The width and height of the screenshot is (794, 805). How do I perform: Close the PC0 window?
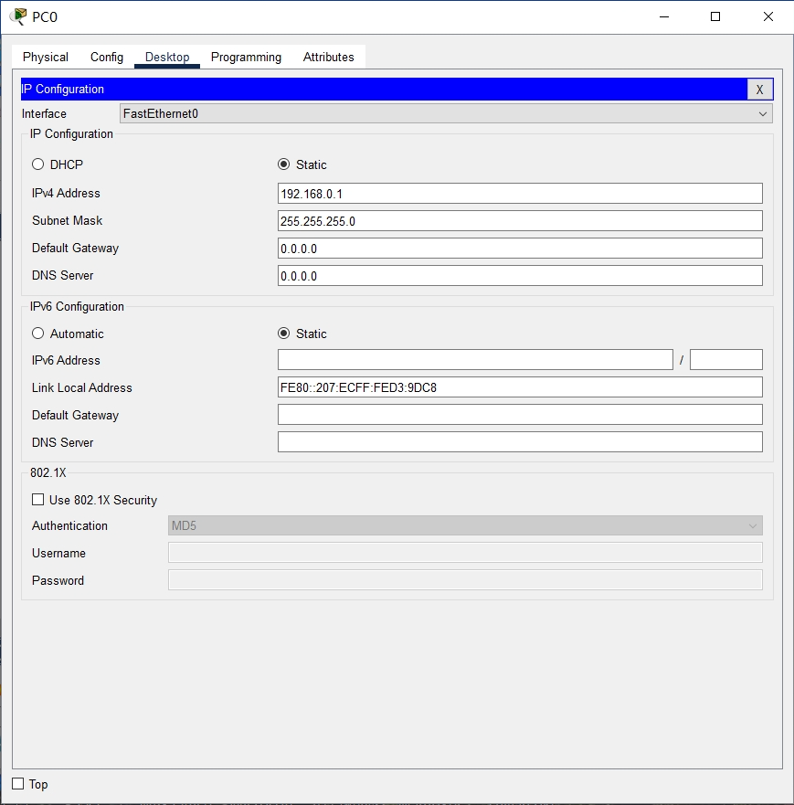768,17
